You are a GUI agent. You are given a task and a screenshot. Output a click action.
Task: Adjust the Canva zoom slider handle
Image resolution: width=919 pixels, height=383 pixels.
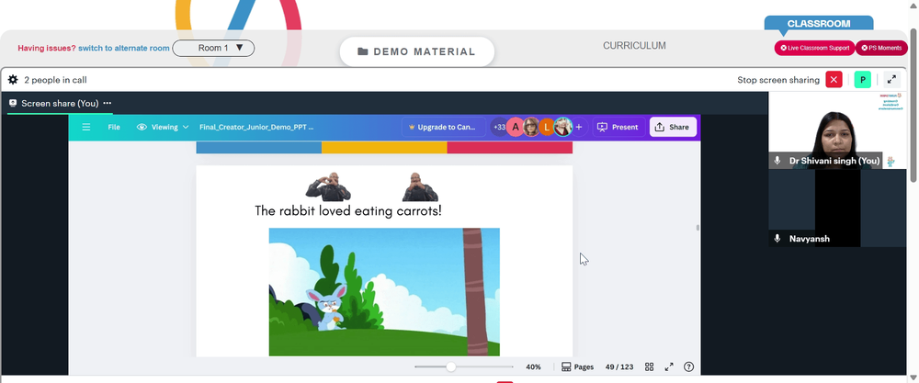pyautogui.click(x=450, y=367)
